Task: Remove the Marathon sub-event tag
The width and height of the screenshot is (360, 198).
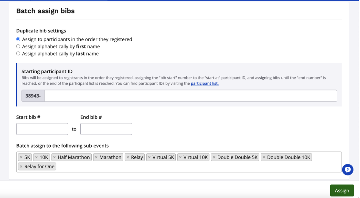Action: (x=96, y=157)
